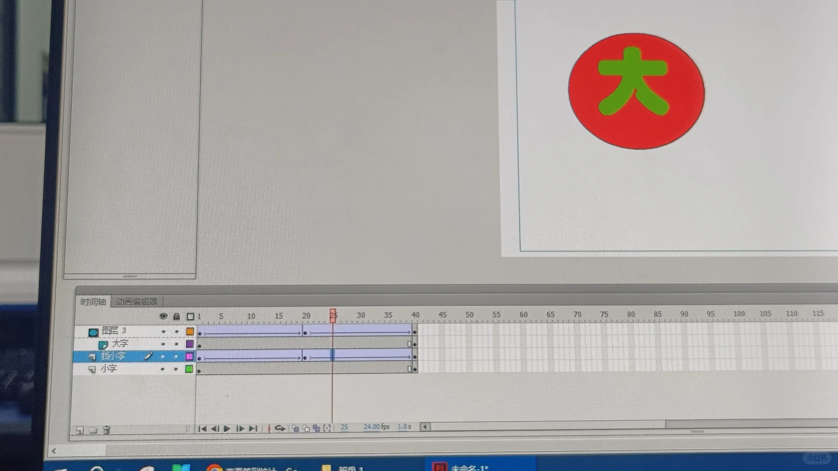Screen dimensions: 838x471
Task: Toggle lock dot for 大字 layer
Action: [176, 344]
